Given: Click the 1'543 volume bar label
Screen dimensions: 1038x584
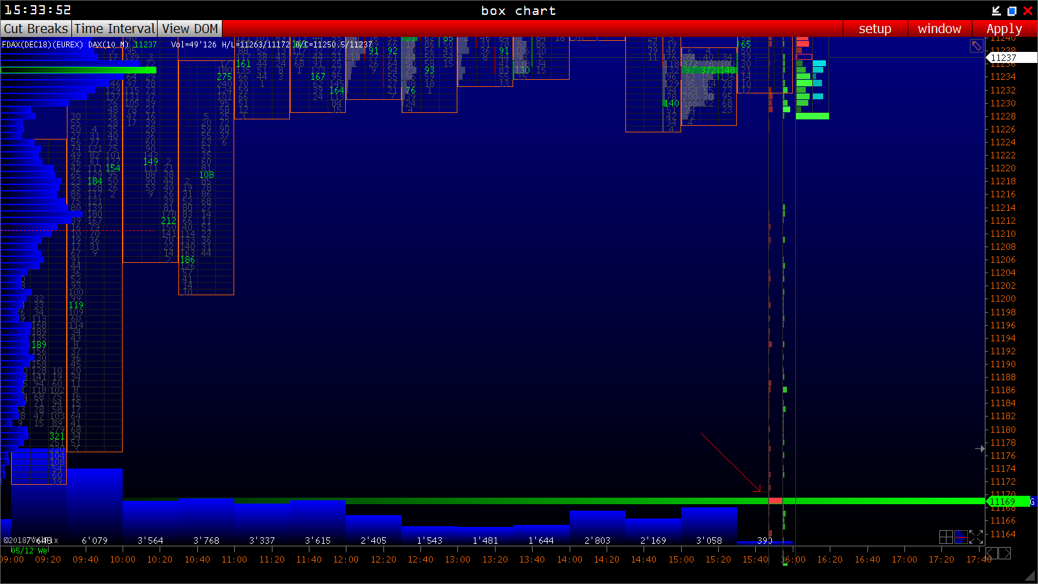Looking at the screenshot, I should tap(429, 541).
